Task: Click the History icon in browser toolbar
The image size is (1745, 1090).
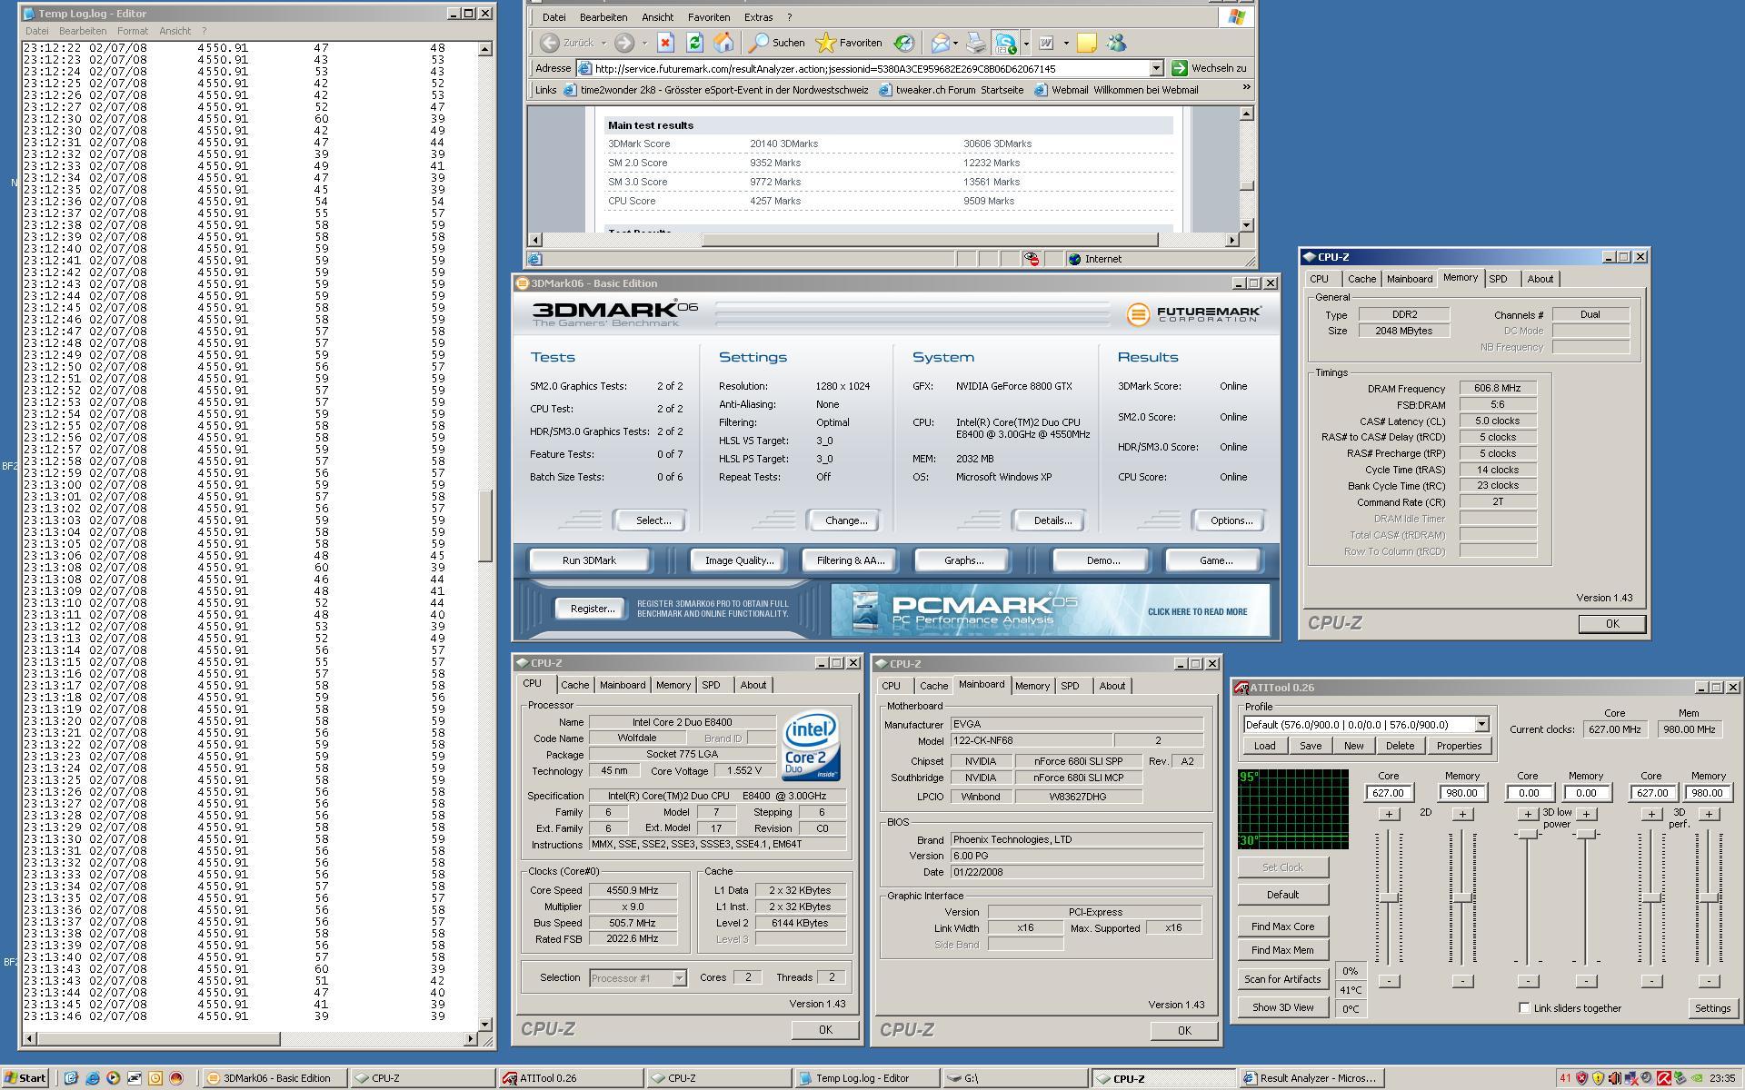Action: [903, 43]
